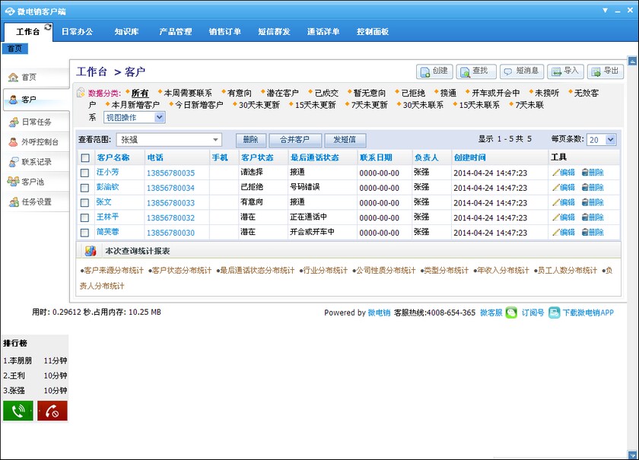Switch to the 控制面板 tab

click(x=373, y=31)
